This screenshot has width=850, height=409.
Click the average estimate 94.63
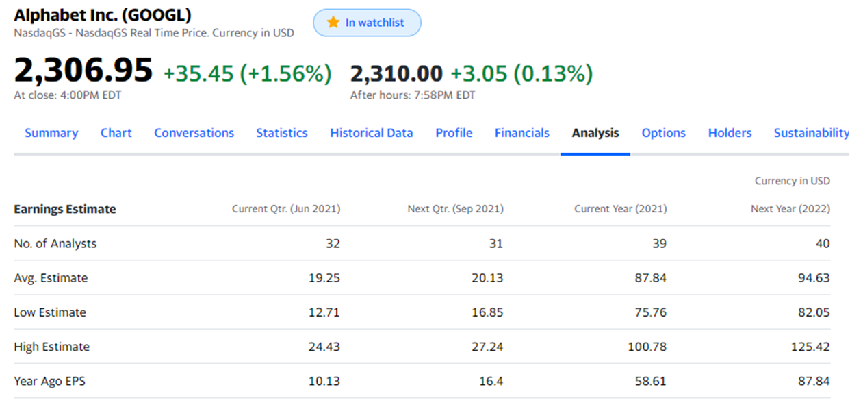pyautogui.click(x=814, y=277)
